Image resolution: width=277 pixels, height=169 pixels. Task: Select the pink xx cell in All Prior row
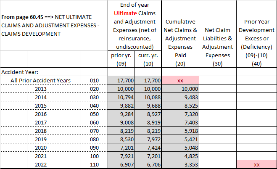point(180,80)
